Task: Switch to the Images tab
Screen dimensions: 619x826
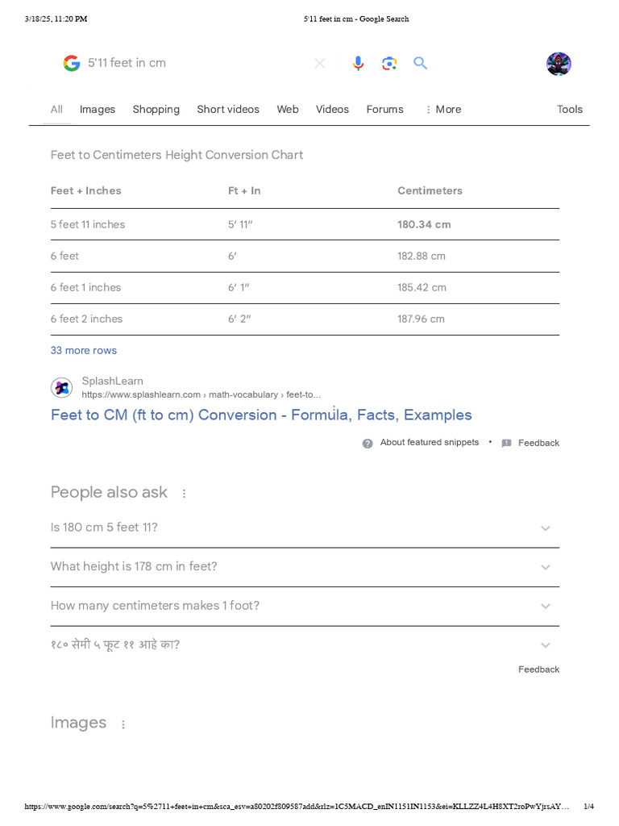Action: click(x=98, y=110)
